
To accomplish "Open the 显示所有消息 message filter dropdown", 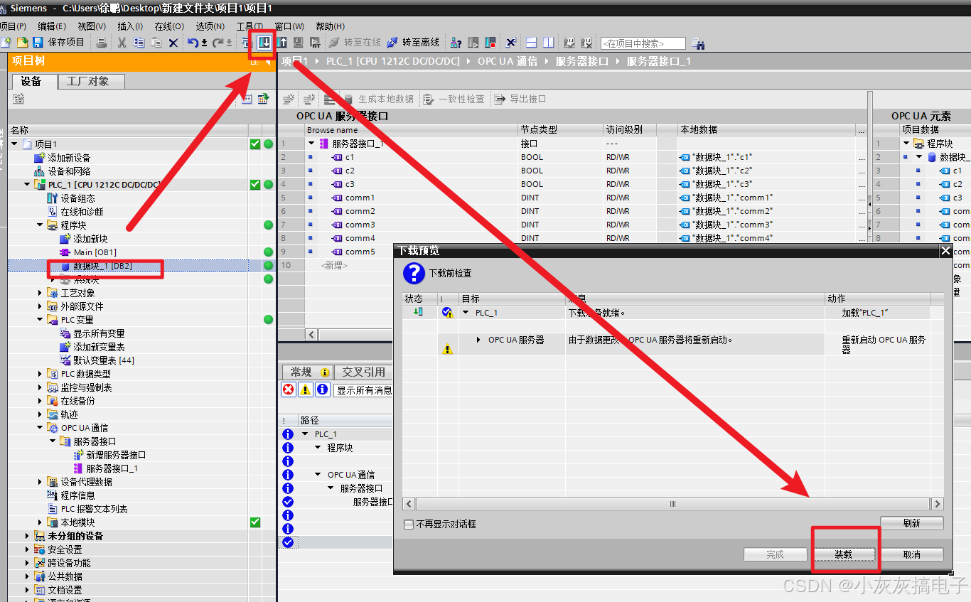I will pos(364,390).
